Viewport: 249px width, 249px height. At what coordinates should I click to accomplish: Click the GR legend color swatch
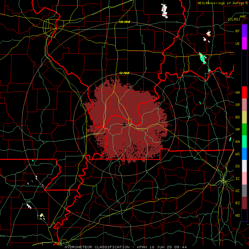(244, 105)
